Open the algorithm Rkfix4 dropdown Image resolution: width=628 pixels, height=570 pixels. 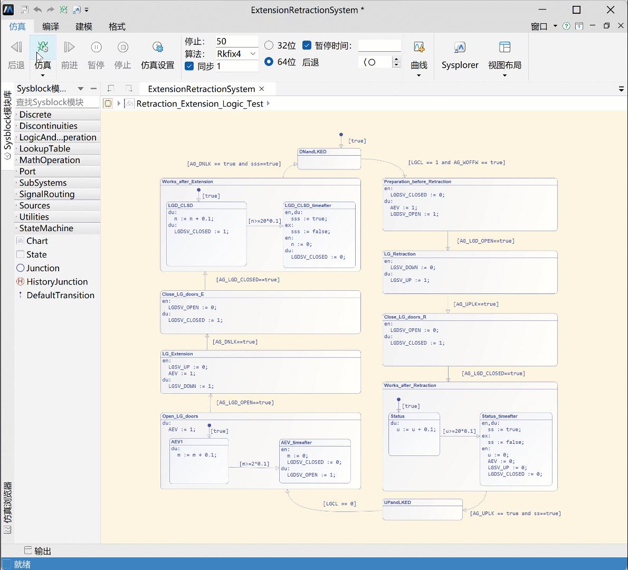[x=253, y=54]
